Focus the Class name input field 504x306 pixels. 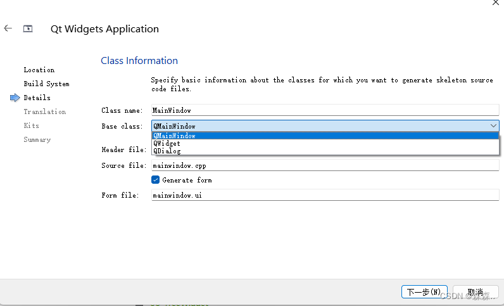click(x=325, y=110)
